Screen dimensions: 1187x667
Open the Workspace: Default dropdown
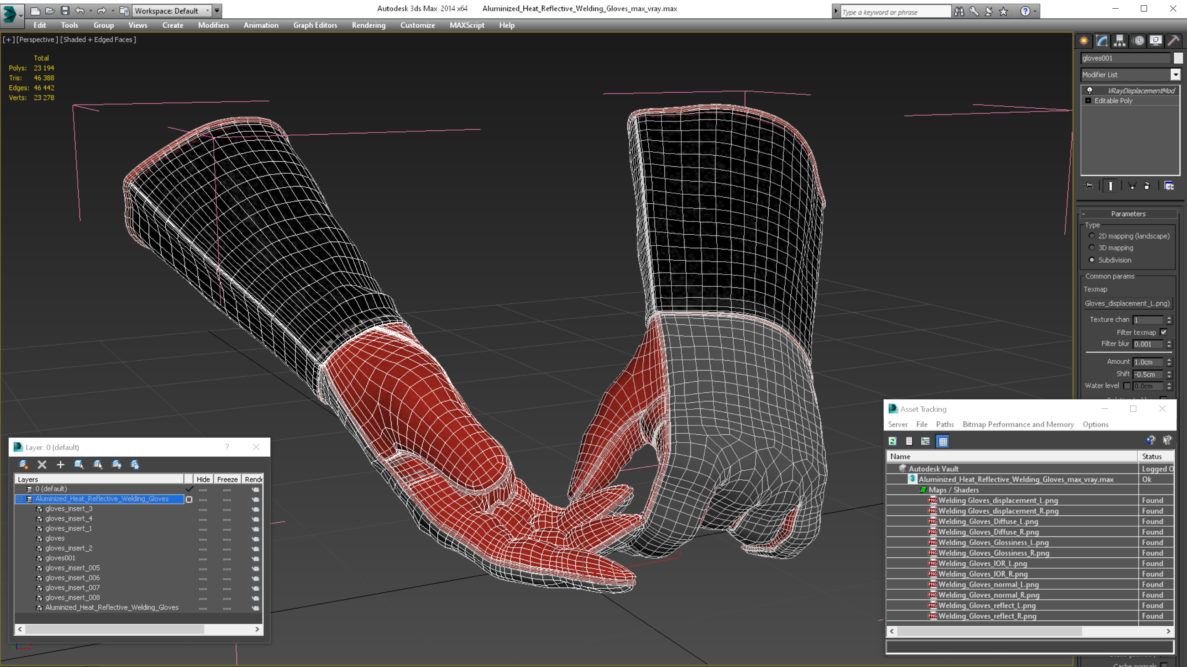click(x=171, y=10)
